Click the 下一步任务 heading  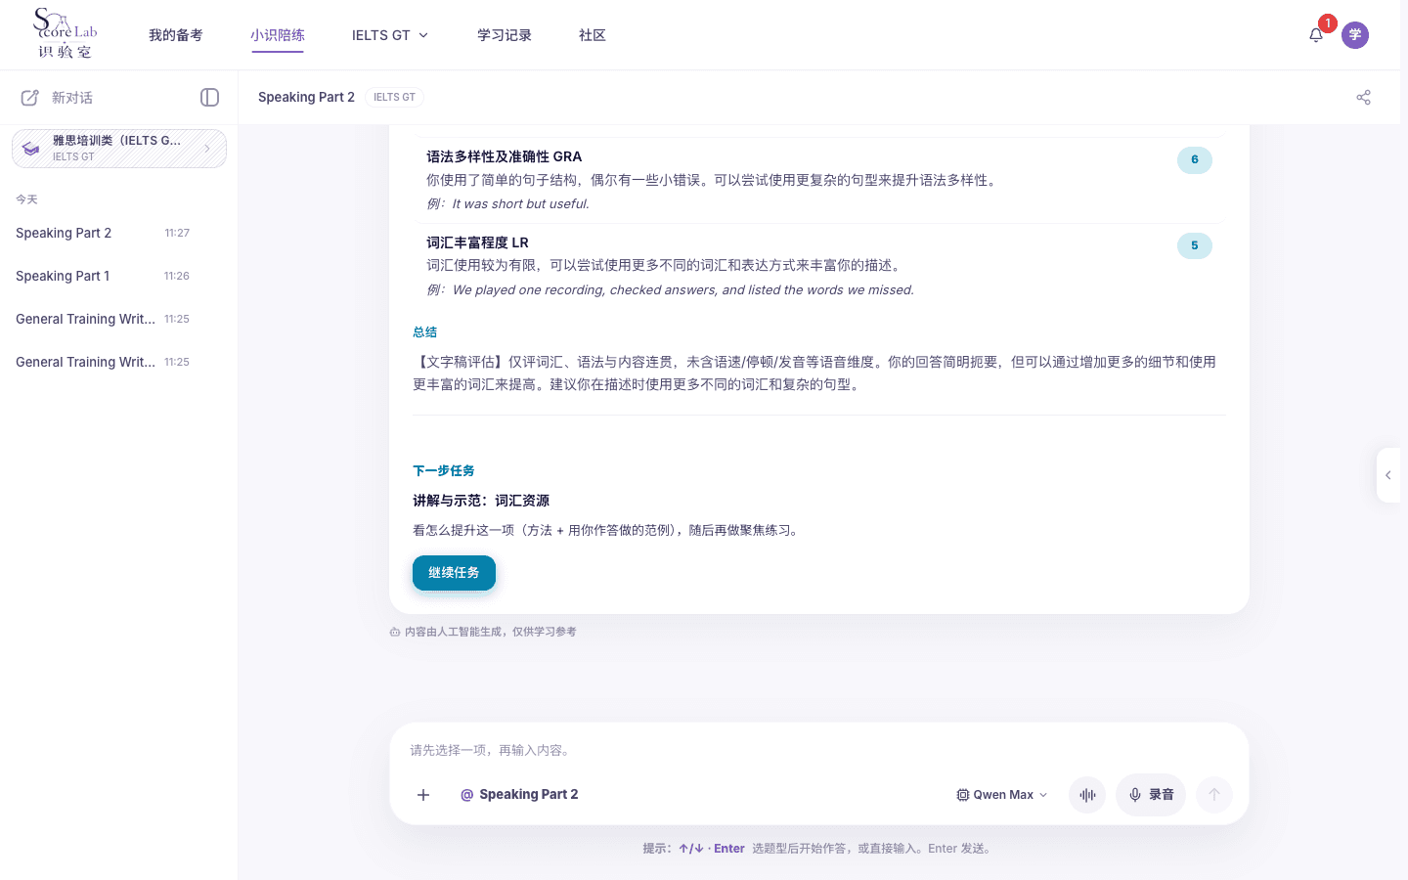(x=444, y=471)
